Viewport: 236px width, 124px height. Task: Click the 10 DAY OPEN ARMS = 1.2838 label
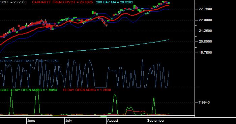point(87,90)
